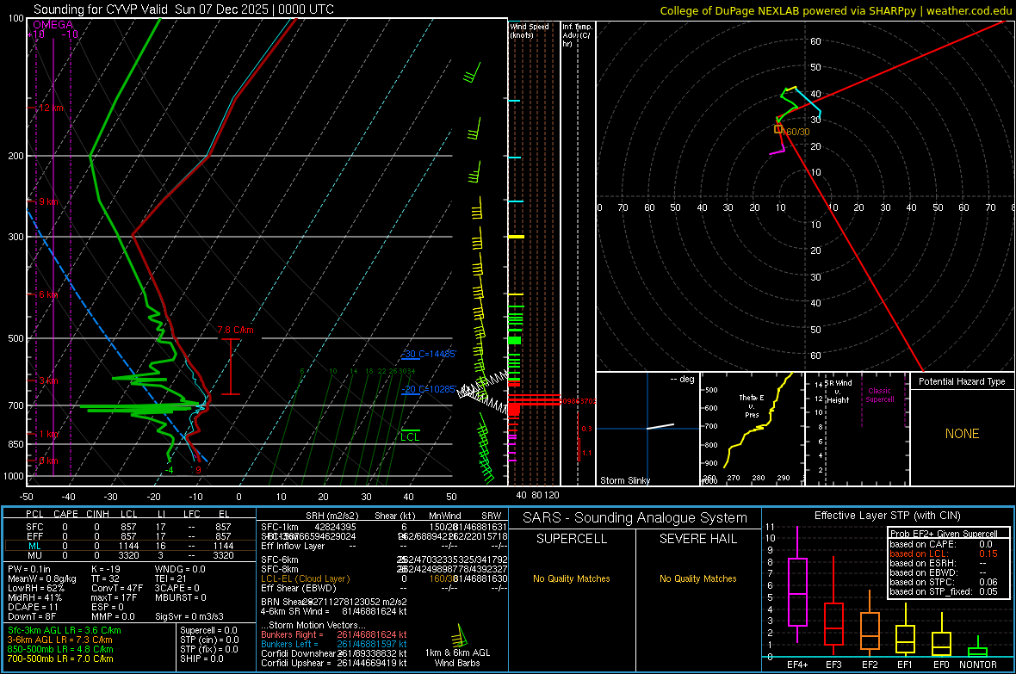Screen dimensions: 1016x674
Task: Click the based on LCL: 0.15 line
Action: click(x=944, y=553)
